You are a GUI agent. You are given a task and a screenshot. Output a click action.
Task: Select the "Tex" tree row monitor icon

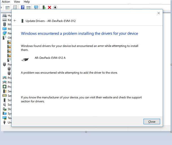point(5,118)
